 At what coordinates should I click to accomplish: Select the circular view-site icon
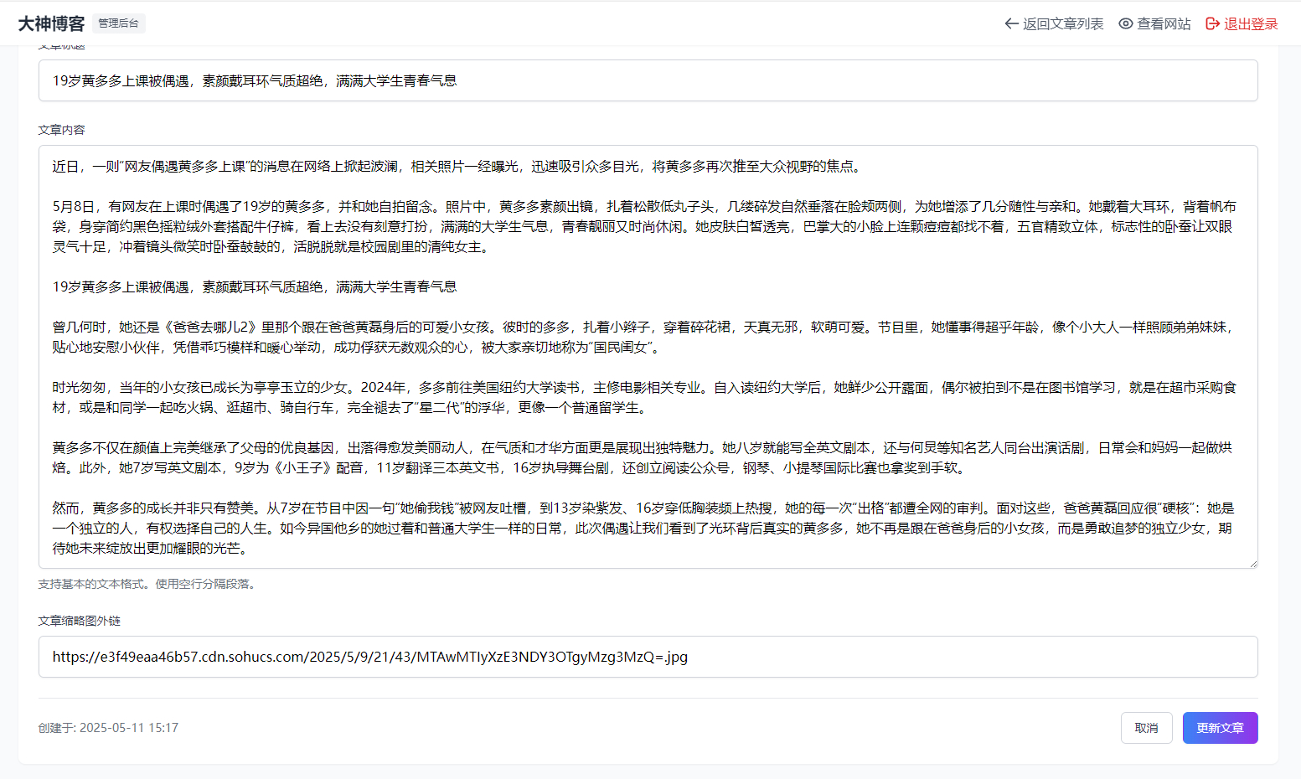coord(1125,23)
